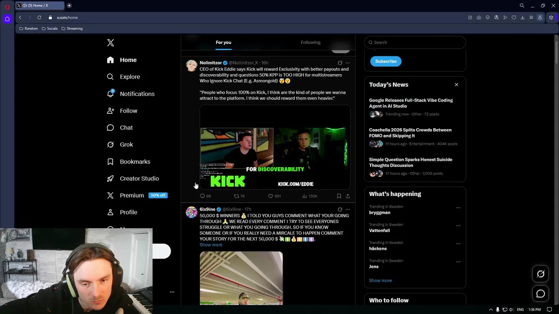Open the Random bookmarks folder
The height and width of the screenshot is (314, 559).
[x=28, y=28]
